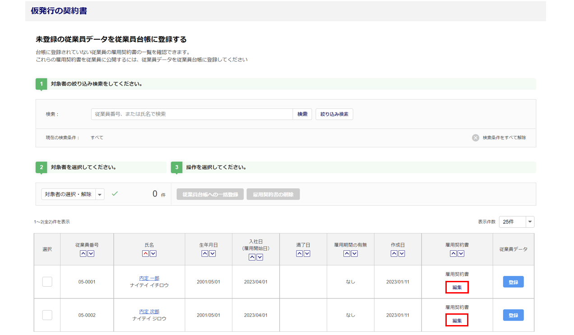574x335 pixels.
Task: Sort 満了日 column descending
Action: click(307, 254)
